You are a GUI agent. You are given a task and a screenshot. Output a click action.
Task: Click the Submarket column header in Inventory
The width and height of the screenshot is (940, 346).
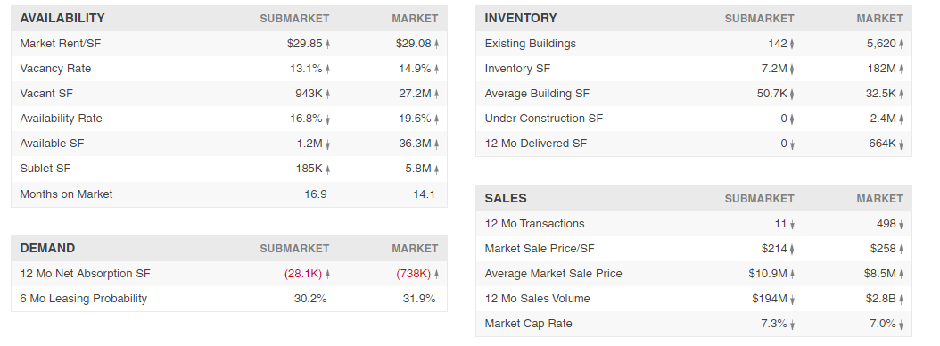click(759, 19)
